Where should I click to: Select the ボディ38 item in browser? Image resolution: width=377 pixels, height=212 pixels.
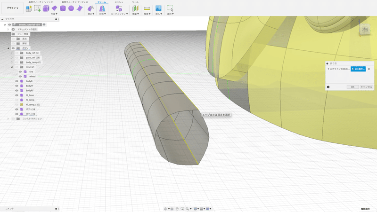coord(30,110)
